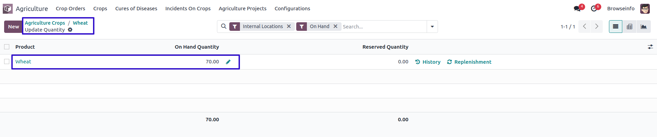Open History for the Wheat row

428,62
